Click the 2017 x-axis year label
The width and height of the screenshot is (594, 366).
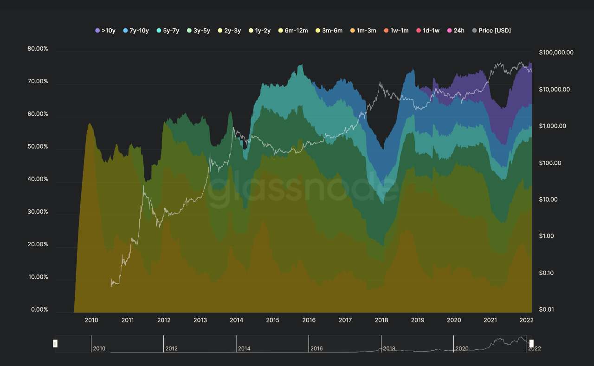[345, 320]
